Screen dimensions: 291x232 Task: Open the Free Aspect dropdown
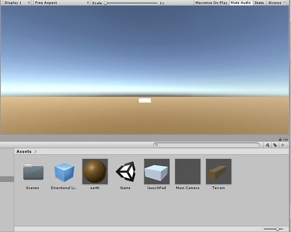coord(62,3)
